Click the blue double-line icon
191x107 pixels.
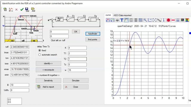(178, 20)
